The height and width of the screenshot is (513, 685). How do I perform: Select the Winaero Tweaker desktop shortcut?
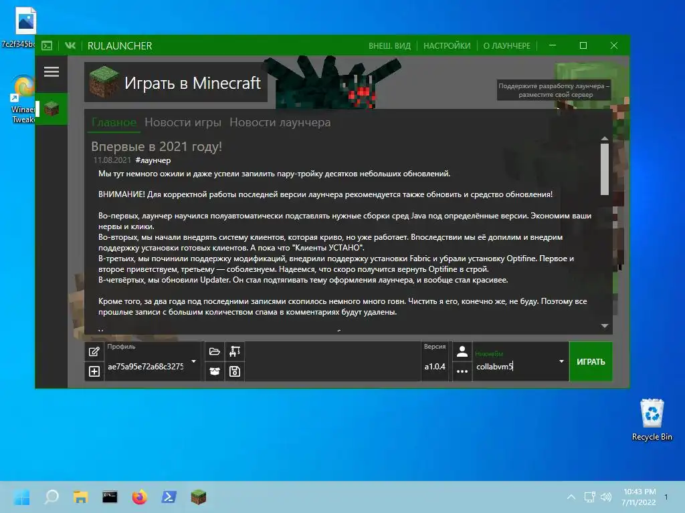(23, 100)
